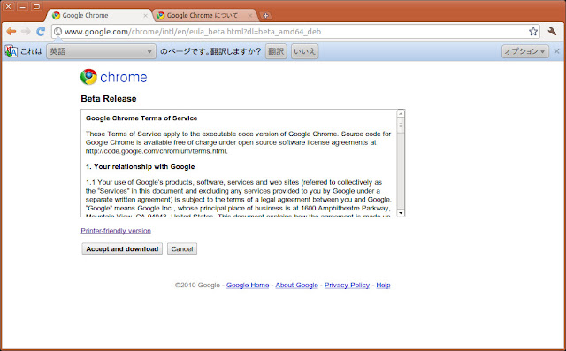Open Printer-friendly version link
The width and height of the screenshot is (566, 351).
click(x=116, y=231)
